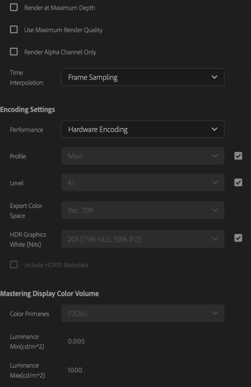The width and height of the screenshot is (251, 387).
Task: Enable Render at Maximum Depth checkbox
Action: coord(14,8)
